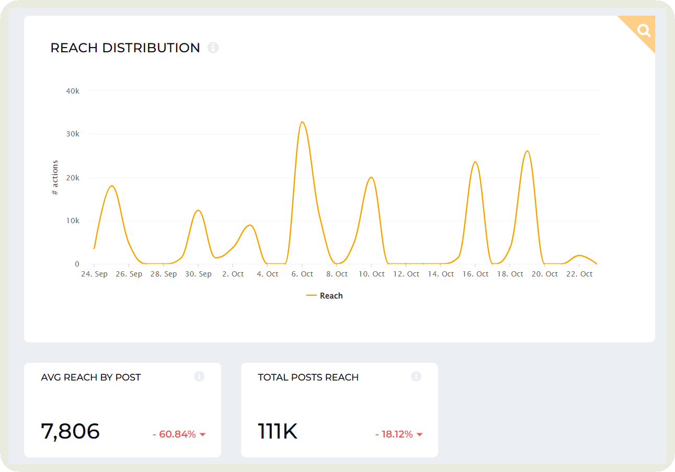
Task: Click the orange chart line marker
Action: click(x=311, y=295)
